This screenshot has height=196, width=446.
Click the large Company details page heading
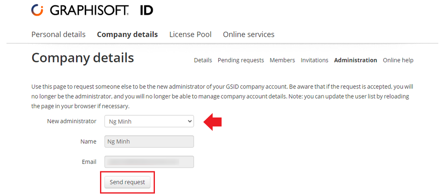(83, 58)
